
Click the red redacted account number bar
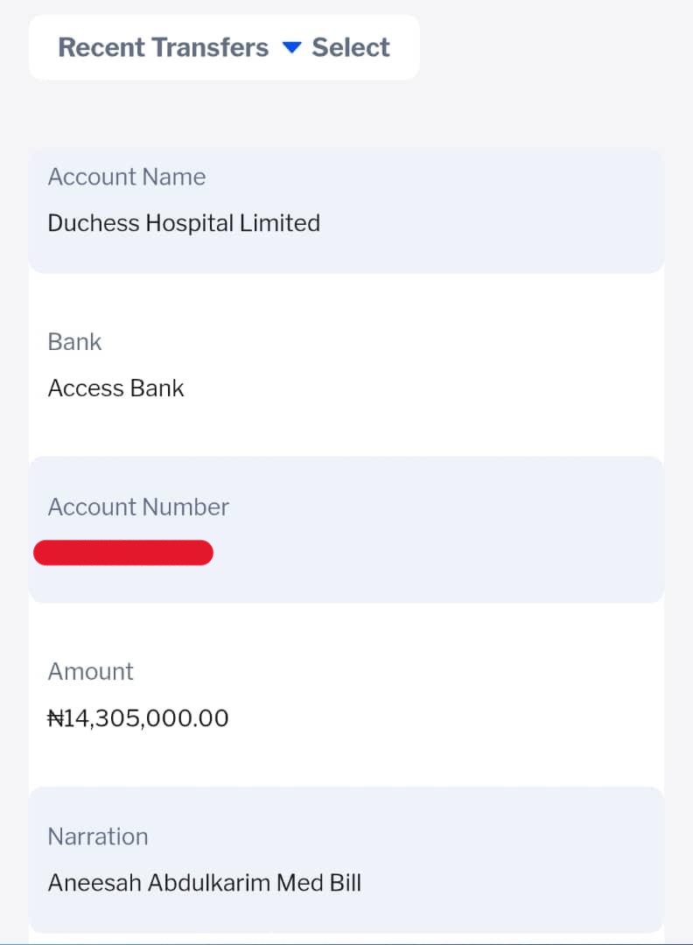(123, 553)
